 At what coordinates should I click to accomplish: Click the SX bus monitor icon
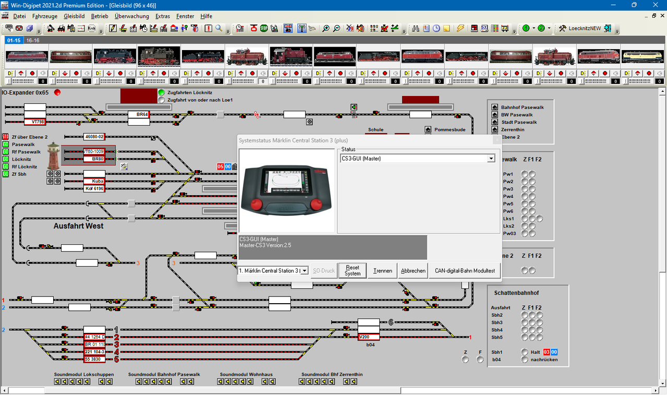tap(484, 28)
